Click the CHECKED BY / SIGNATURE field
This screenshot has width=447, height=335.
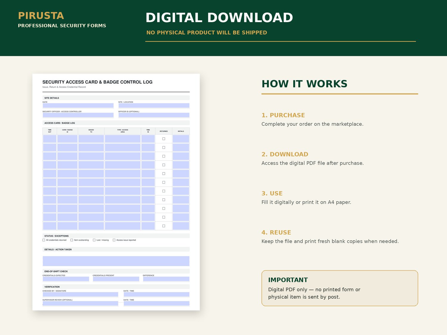(x=80, y=294)
